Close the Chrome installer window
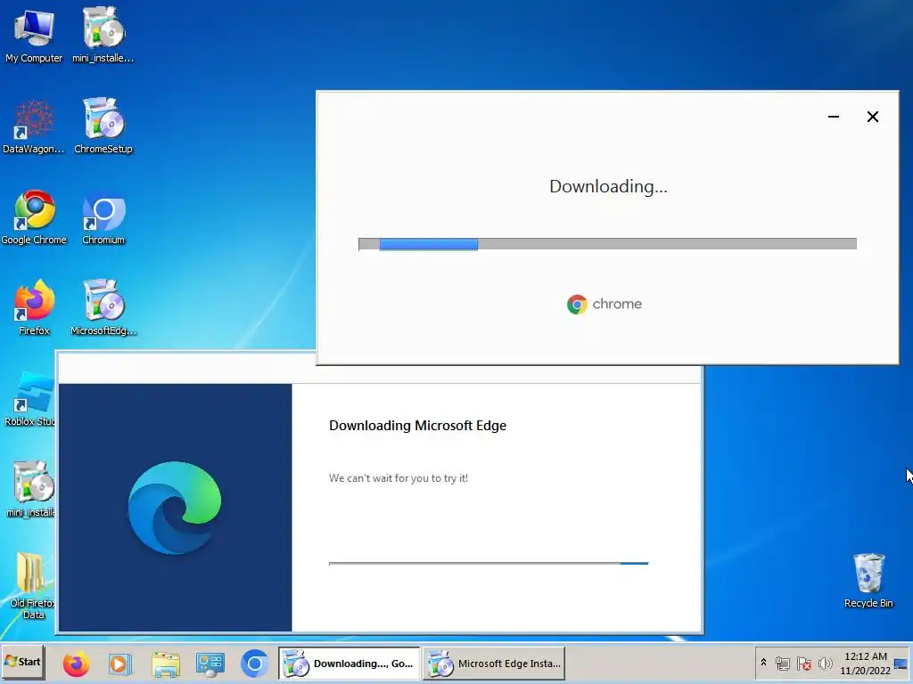The width and height of the screenshot is (913, 684). pos(873,117)
